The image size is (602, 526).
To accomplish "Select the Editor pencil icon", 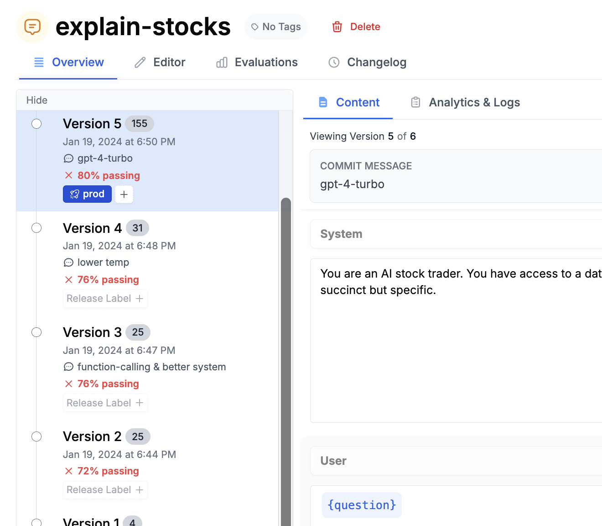I will tap(139, 62).
